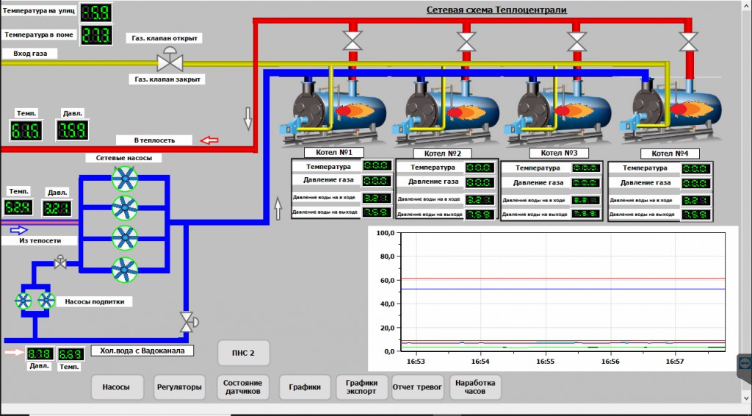Click the Насосы подпитки label
Viewport: 752px width, 416px height.
[x=95, y=302]
